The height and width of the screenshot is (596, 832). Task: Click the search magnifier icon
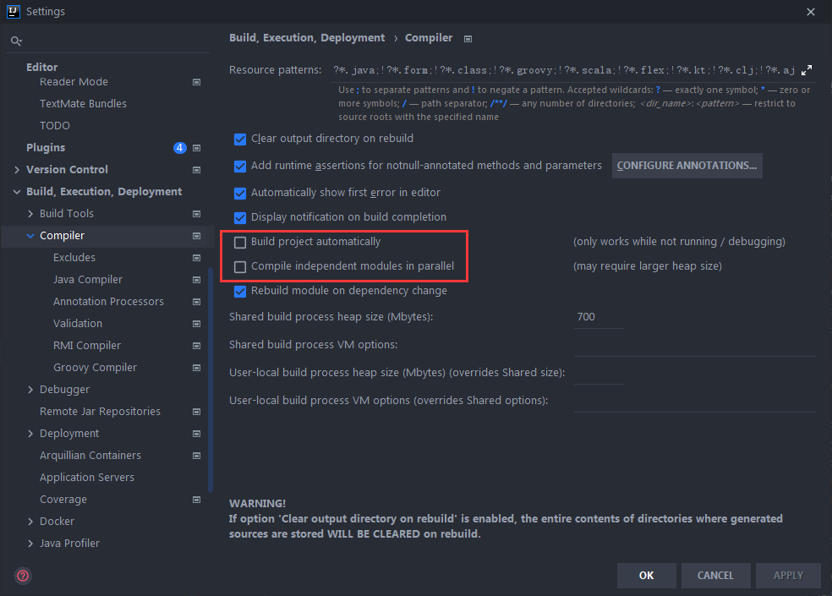(16, 41)
